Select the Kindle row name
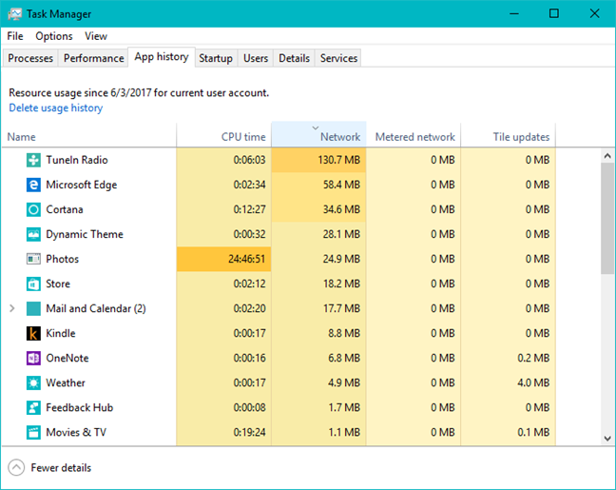Viewport: 616px width, 490px height. (61, 333)
